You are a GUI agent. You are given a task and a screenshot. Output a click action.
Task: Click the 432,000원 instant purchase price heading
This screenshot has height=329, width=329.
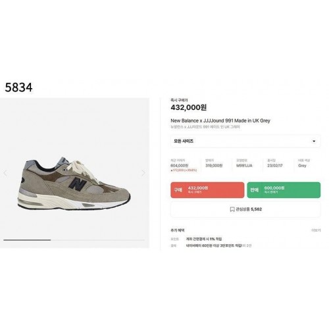point(189,107)
